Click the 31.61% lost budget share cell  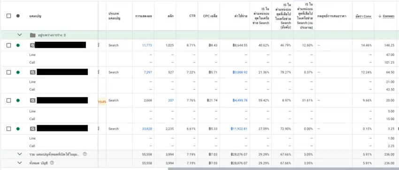pyautogui.click(x=307, y=100)
